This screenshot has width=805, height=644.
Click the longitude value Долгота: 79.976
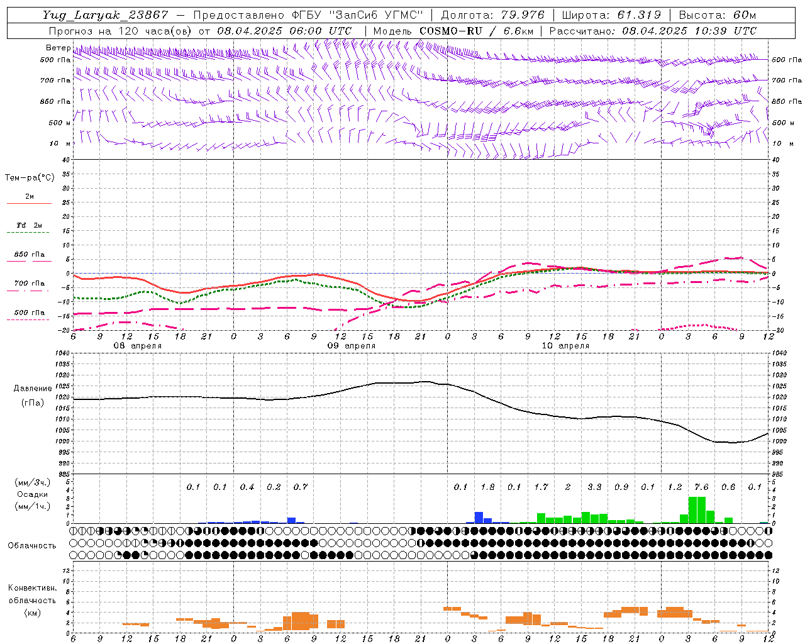493,15
